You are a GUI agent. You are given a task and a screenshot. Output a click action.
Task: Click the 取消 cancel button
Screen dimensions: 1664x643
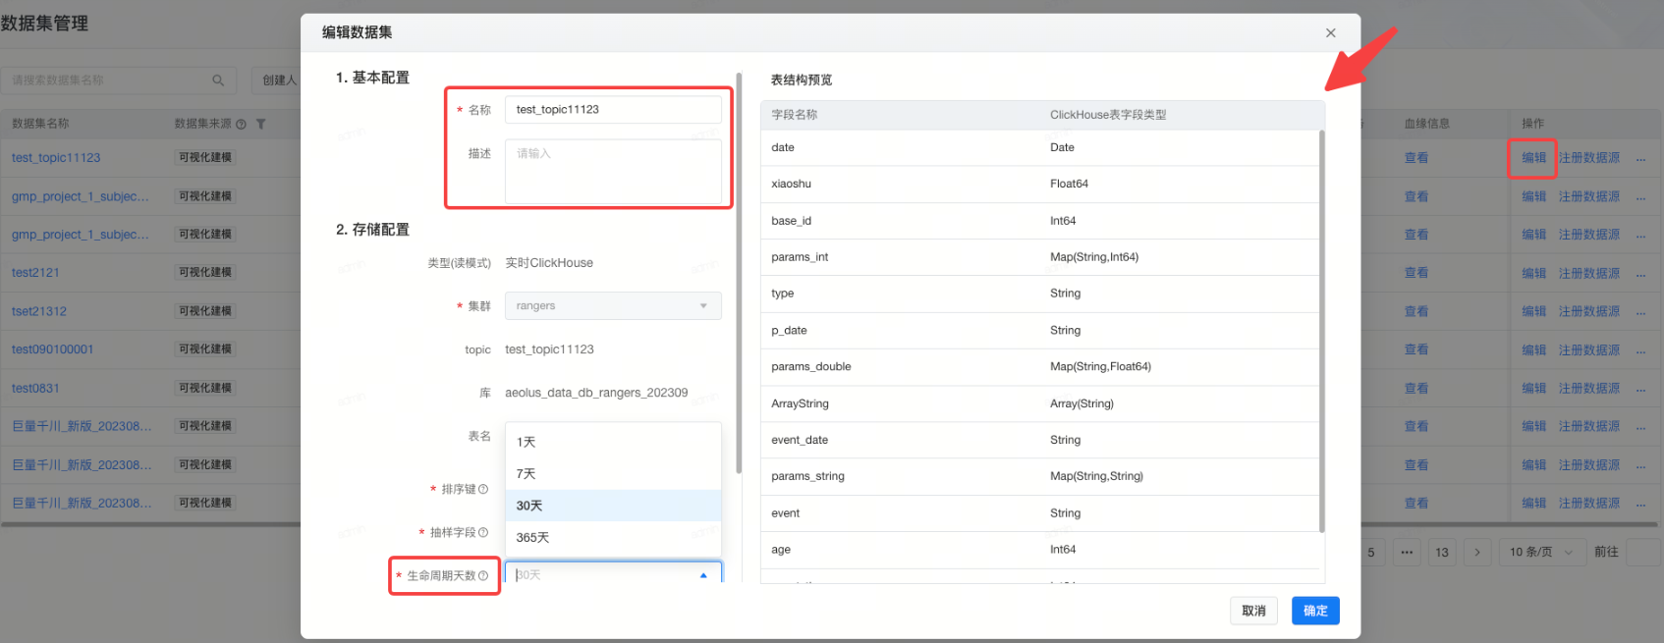point(1253,611)
